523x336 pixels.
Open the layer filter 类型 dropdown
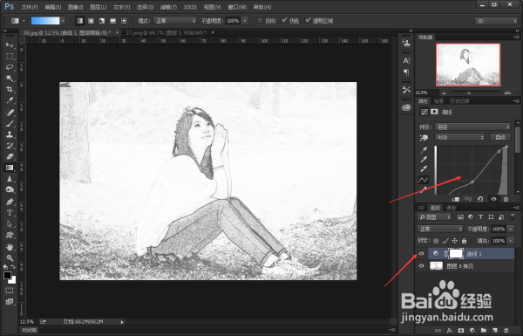[435, 217]
